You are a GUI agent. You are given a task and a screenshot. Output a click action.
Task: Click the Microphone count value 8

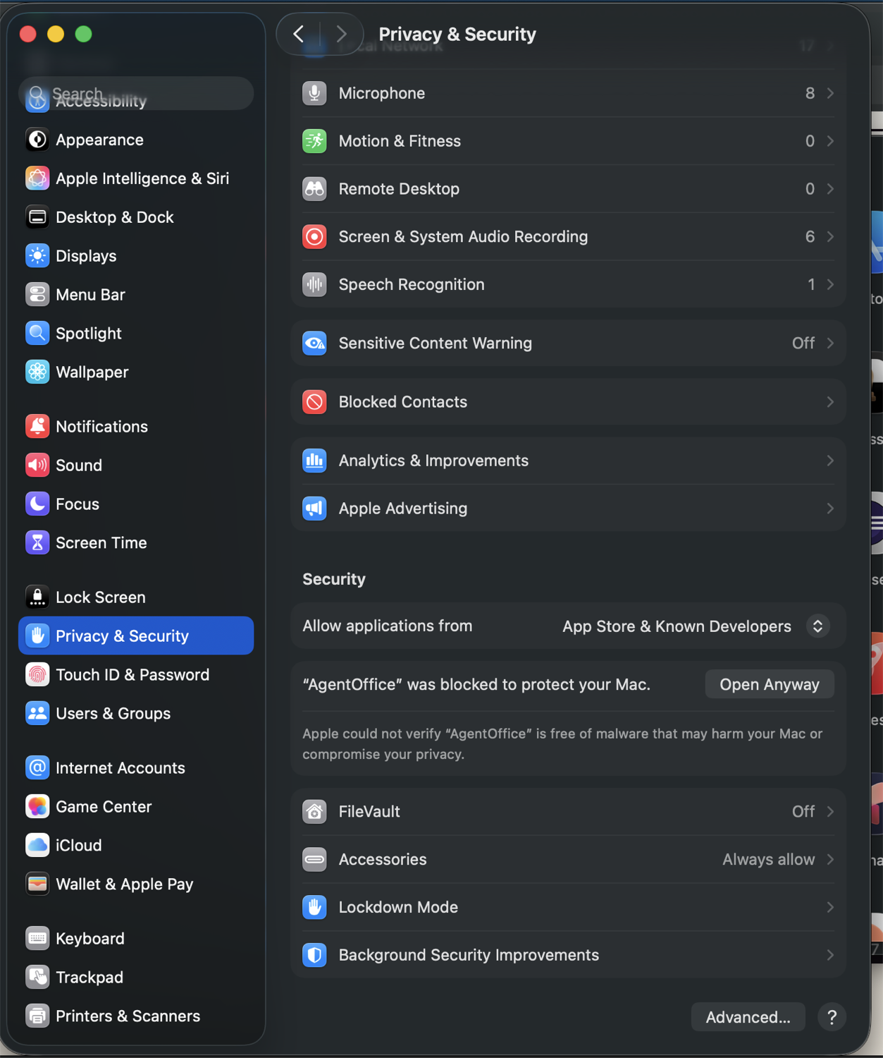(810, 93)
